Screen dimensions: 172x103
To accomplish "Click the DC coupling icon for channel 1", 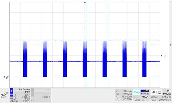I will click(x=11, y=95).
